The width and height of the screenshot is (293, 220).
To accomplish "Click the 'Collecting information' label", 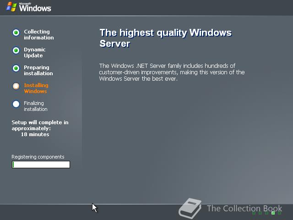I will click(38, 35).
